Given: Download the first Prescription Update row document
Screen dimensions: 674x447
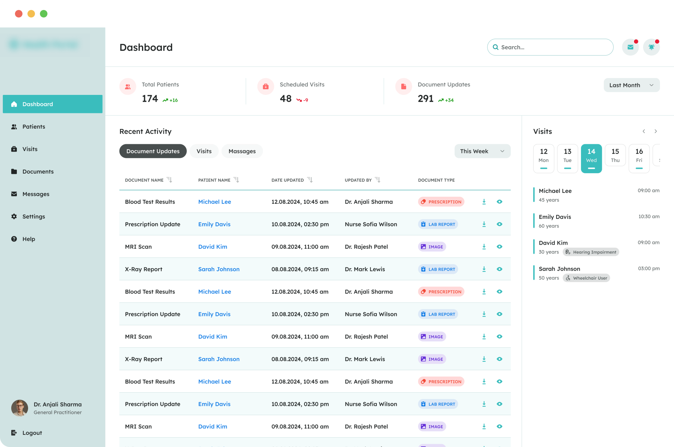Looking at the screenshot, I should click(x=484, y=224).
